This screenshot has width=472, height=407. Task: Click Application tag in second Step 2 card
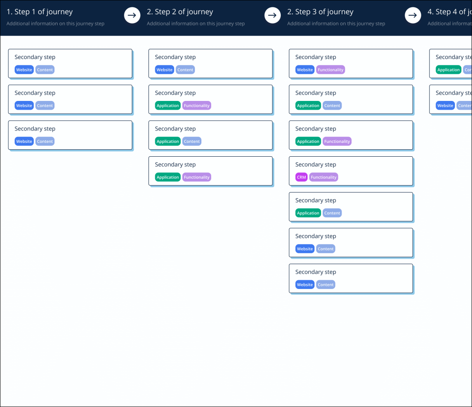tap(168, 106)
